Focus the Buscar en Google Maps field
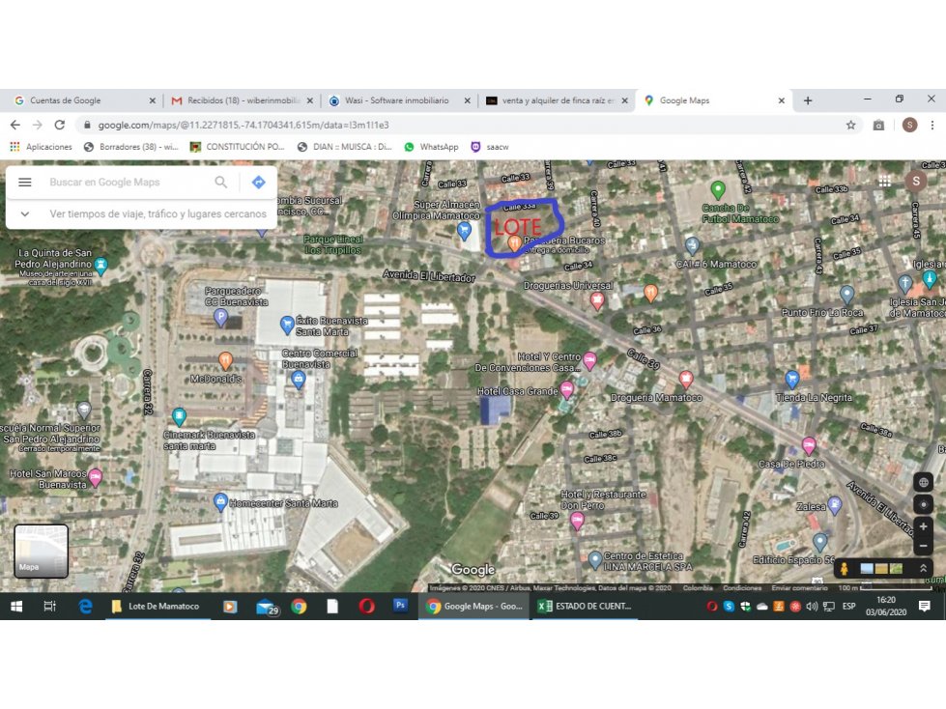946x709 pixels. 127,182
